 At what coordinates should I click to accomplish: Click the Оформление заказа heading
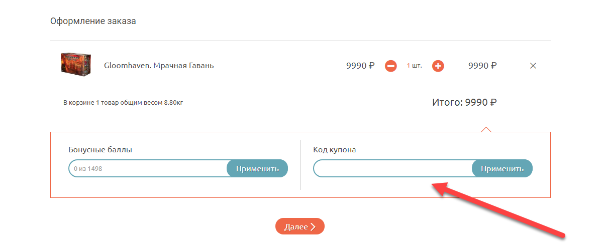(x=93, y=21)
